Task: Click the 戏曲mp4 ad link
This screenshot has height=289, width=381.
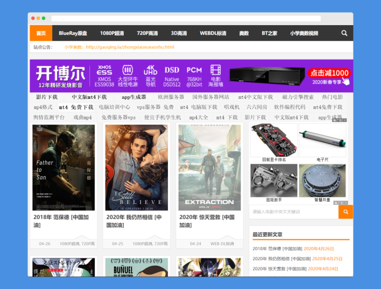Action: tap(83, 117)
